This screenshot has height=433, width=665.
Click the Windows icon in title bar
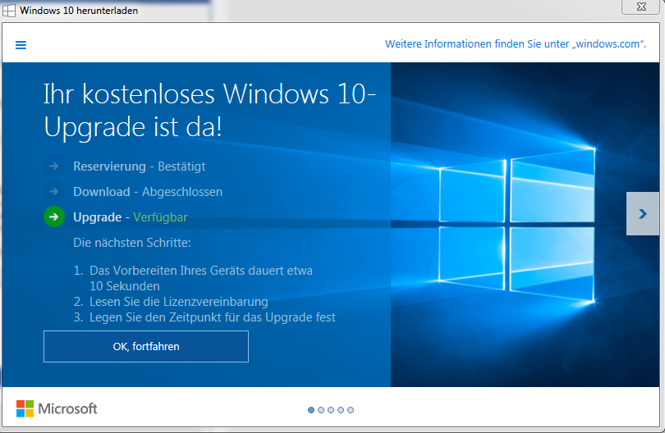click(x=9, y=11)
